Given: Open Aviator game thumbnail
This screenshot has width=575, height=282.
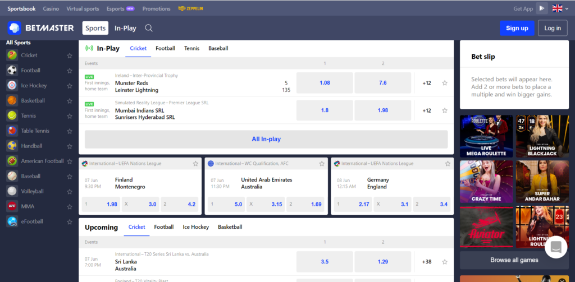Looking at the screenshot, I should click(486, 227).
